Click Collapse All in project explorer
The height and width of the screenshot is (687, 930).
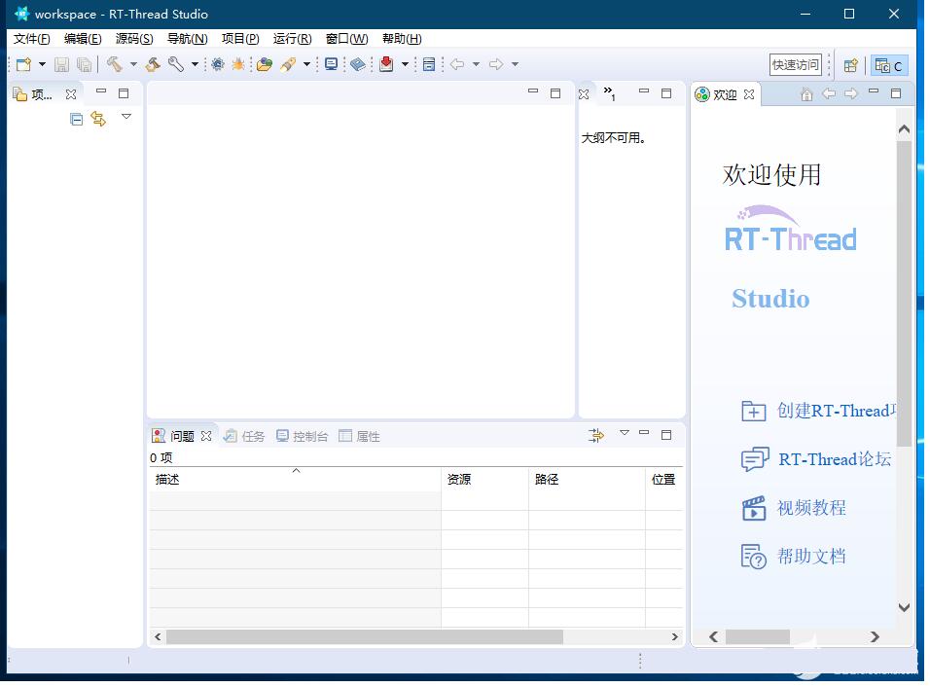[x=76, y=120]
